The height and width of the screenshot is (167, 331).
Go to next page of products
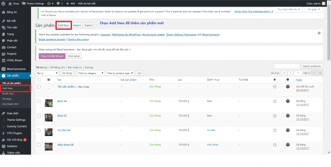tap(314, 73)
